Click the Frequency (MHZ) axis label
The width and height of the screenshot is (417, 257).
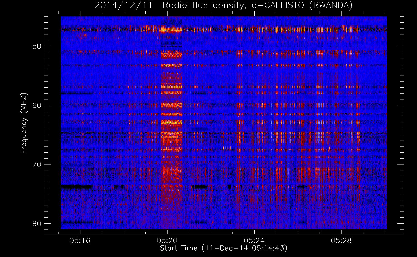[x=24, y=123]
